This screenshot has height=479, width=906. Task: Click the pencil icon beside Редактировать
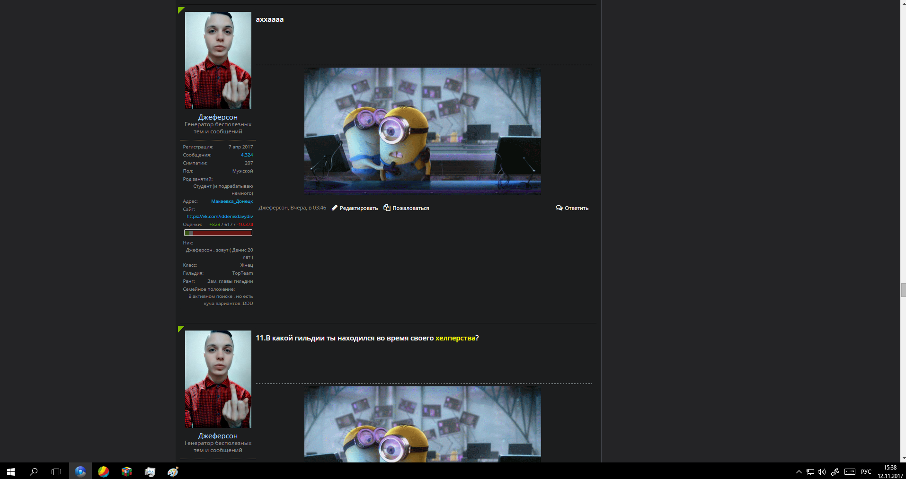pos(335,208)
